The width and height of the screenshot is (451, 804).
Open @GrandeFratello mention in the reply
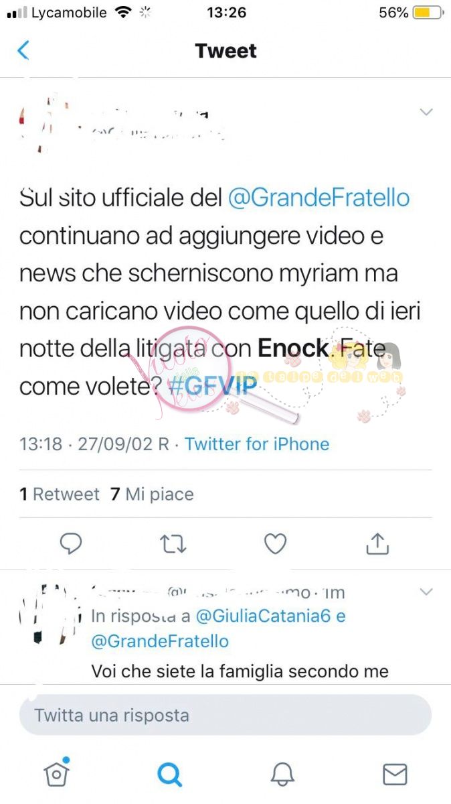160,641
